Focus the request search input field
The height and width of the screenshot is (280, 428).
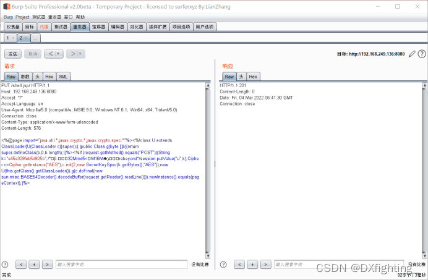coord(121,265)
